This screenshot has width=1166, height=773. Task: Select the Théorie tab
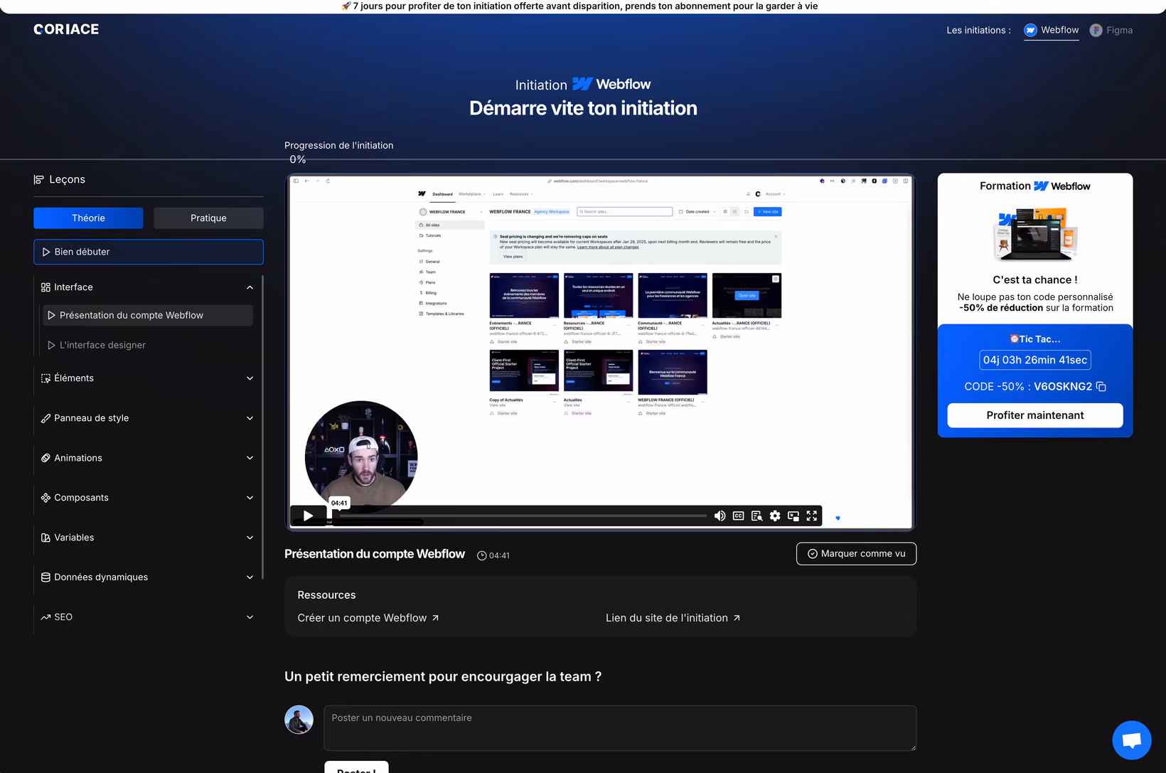coord(88,218)
